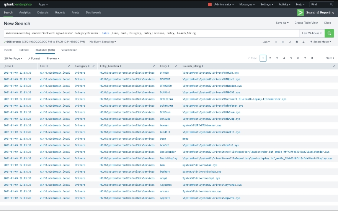Edit the host column with pencil icon
This screenshot has width=338, height=211.
(69, 66)
